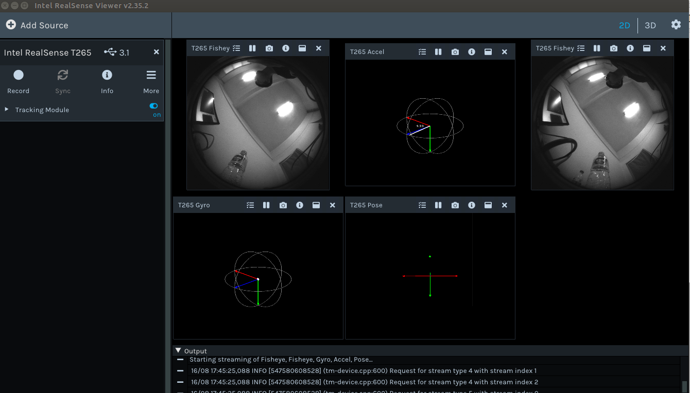Show info overlay for T265 Pose
690x393 pixels.
[472, 205]
